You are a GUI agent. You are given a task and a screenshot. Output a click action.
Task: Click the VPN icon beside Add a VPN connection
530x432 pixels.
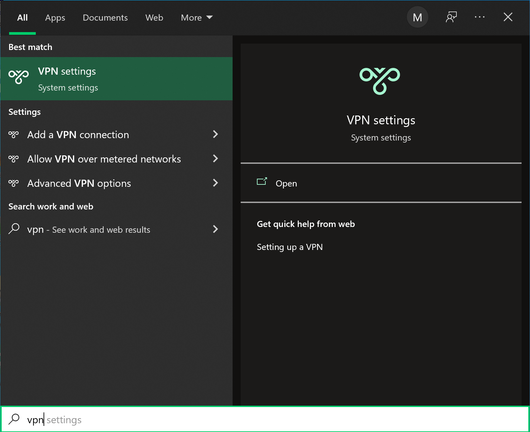[14, 135]
